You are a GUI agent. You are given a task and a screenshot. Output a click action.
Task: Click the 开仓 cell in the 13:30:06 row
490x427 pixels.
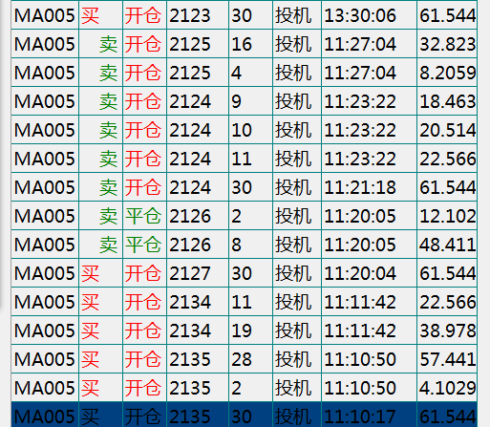tap(144, 15)
